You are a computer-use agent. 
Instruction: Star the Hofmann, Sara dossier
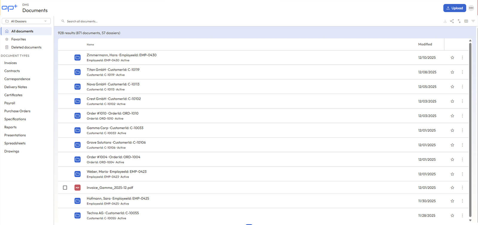[x=452, y=201]
